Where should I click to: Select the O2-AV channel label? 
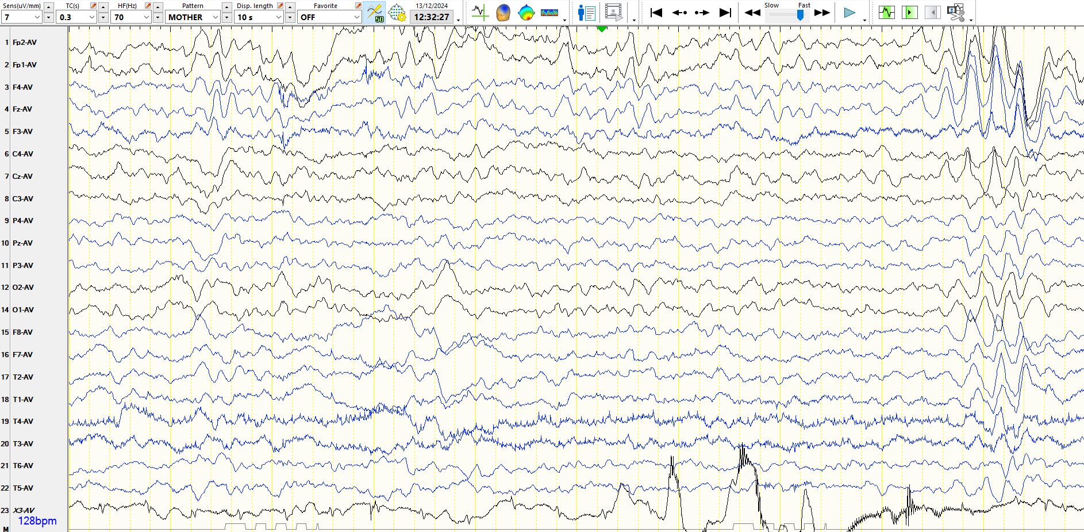click(x=23, y=288)
